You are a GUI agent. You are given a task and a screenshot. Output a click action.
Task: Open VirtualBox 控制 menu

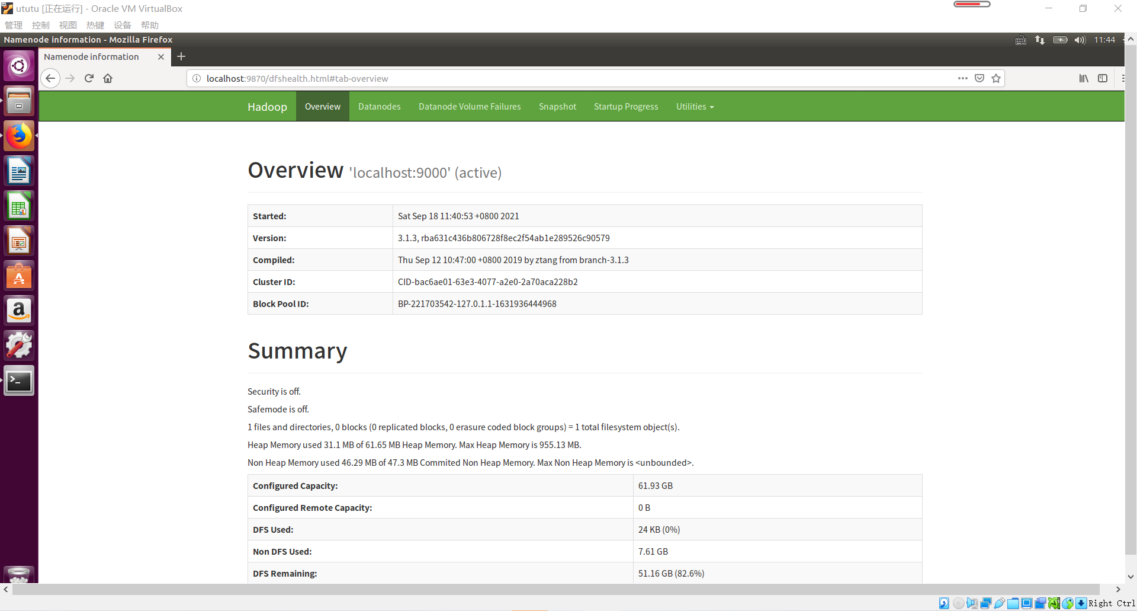[41, 25]
